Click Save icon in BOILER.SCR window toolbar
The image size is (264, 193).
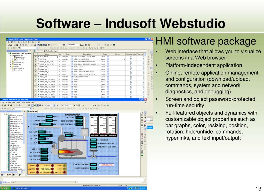point(9,106)
